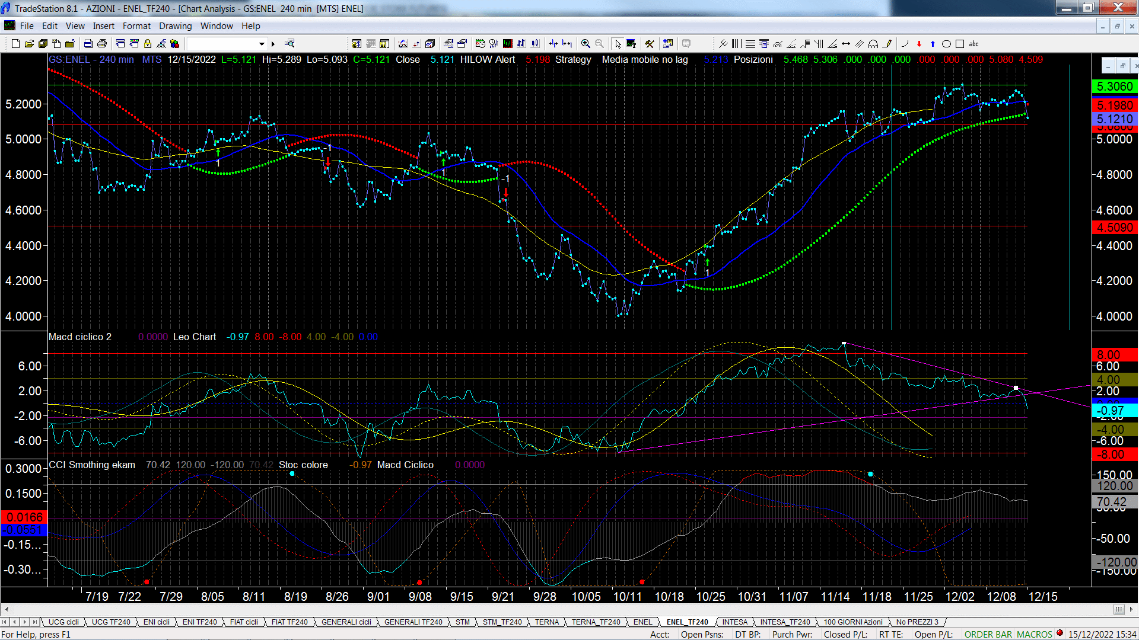Switch to the TERNA tab
The width and height of the screenshot is (1139, 640).
click(546, 622)
